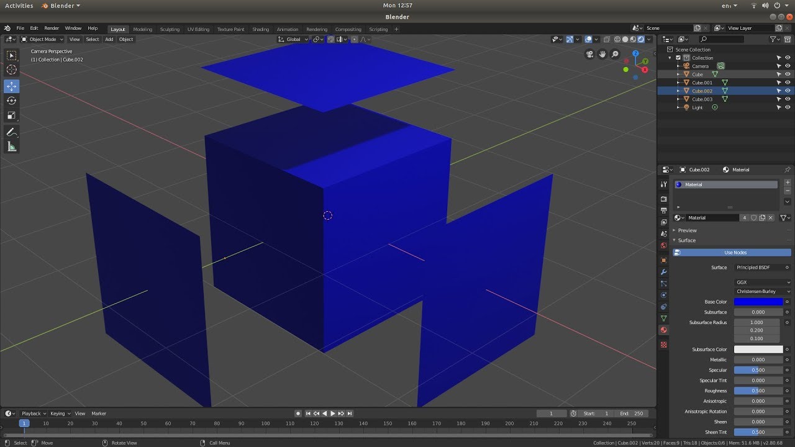Open the GGX distribution dropdown

point(763,282)
